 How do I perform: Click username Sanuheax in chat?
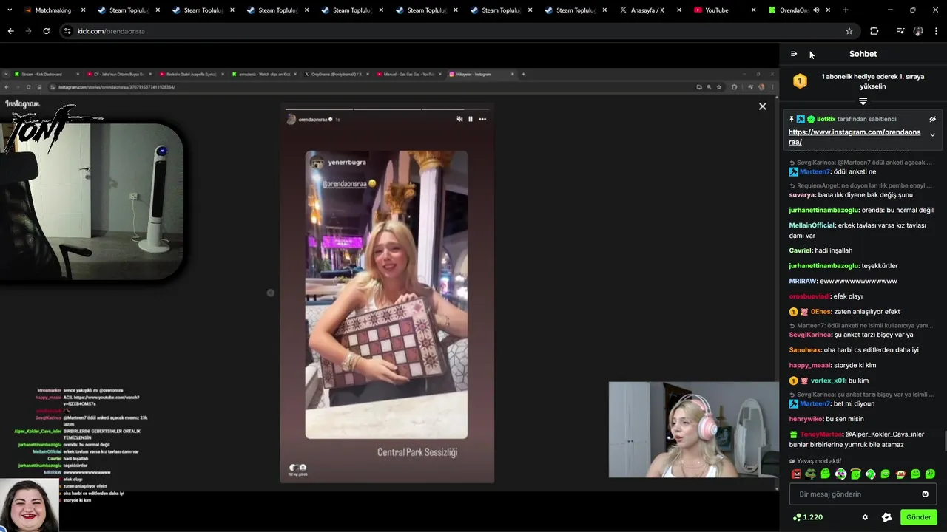tap(805, 350)
